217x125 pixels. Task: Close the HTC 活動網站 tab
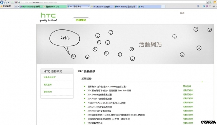pyautogui.click(x=89, y=6)
